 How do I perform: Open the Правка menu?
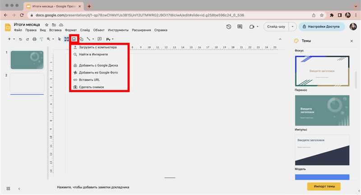coord(31,30)
